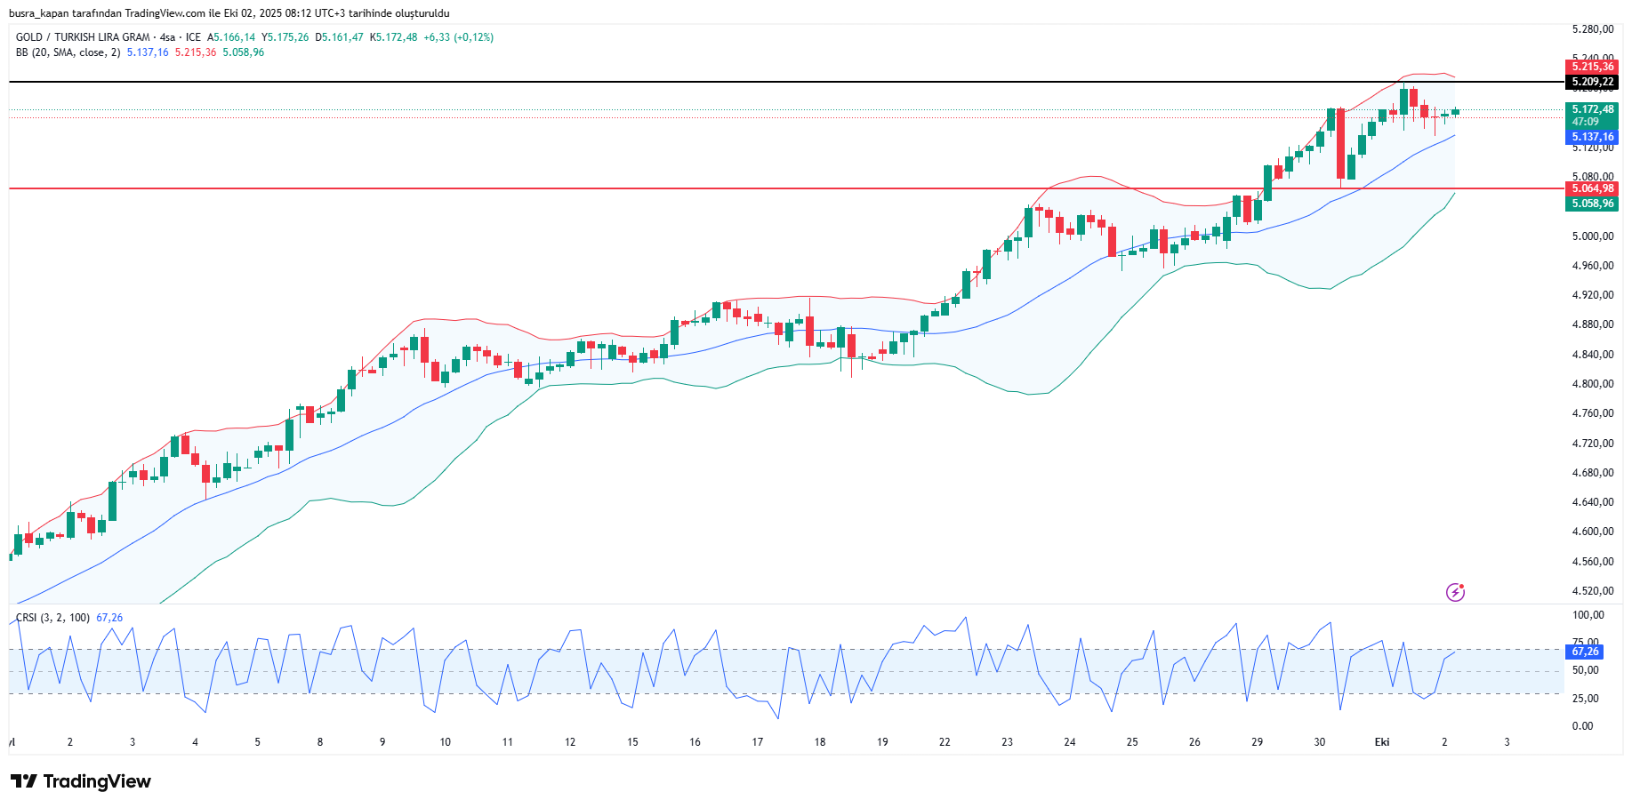Click the Eki month label on time axis
The height and width of the screenshot is (808, 1632).
(x=1381, y=742)
